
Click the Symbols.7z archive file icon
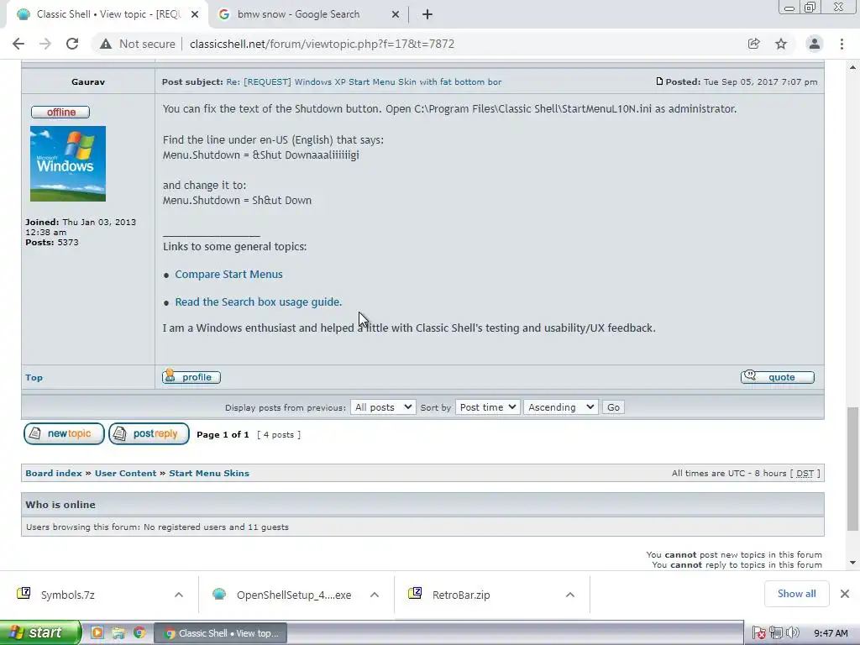(24, 594)
